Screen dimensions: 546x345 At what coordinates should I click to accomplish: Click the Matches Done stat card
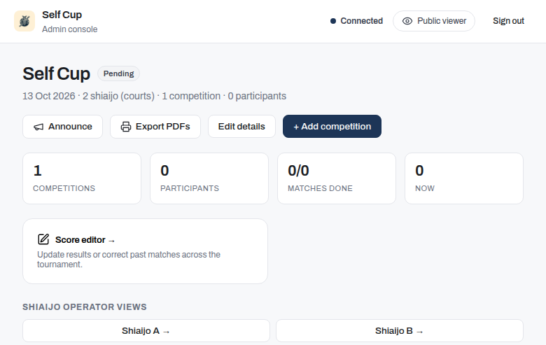(x=337, y=178)
